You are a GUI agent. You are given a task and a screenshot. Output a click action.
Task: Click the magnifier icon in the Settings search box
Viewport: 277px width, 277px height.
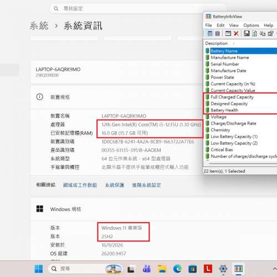(56, 8)
